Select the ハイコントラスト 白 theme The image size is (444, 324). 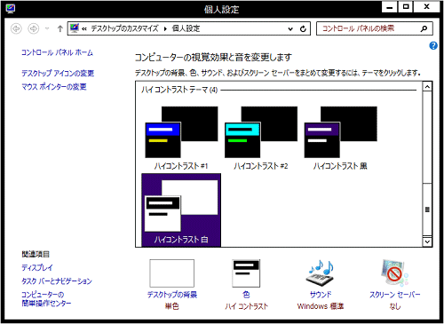coord(181,210)
